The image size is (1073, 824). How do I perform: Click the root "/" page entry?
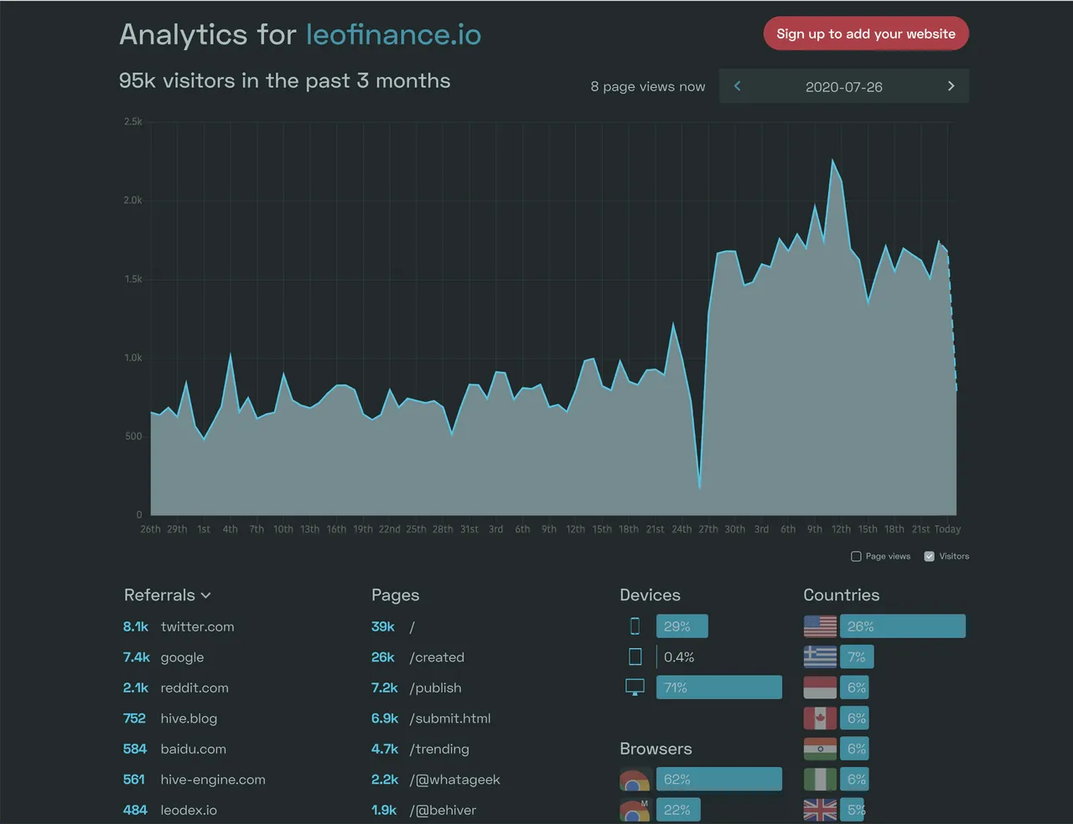[412, 626]
